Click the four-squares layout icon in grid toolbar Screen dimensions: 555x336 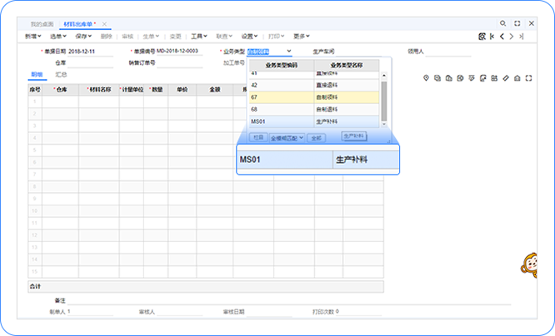point(494,78)
